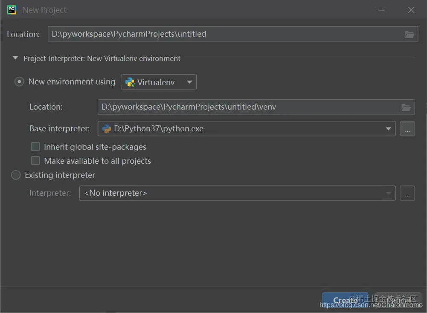Open the No interpreter dropdown

tap(237, 193)
